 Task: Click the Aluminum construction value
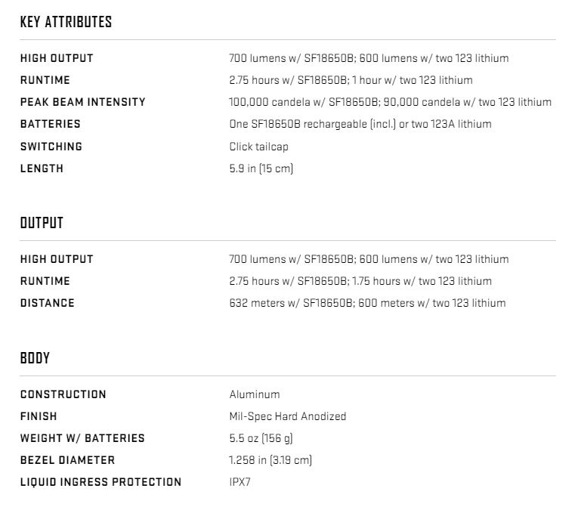point(255,394)
